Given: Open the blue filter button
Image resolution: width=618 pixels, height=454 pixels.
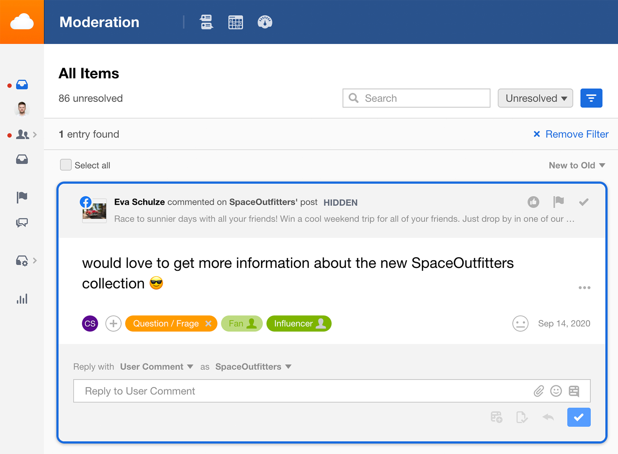Looking at the screenshot, I should point(591,98).
